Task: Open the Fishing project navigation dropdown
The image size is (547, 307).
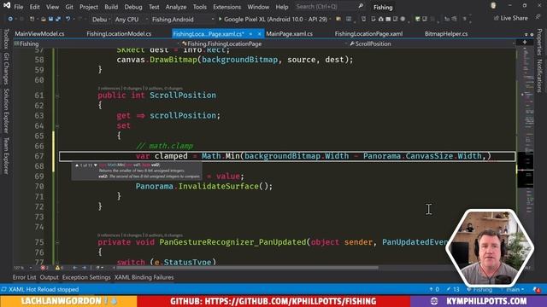Action: pos(97,43)
